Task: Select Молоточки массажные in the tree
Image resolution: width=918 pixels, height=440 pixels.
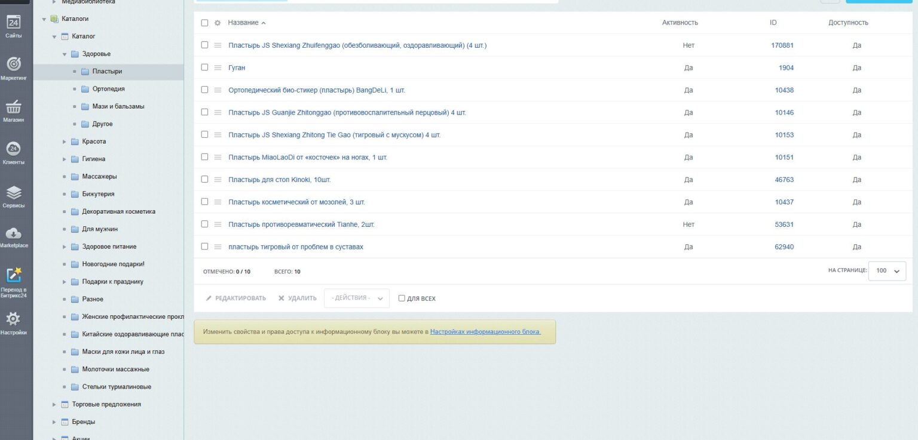Action: [115, 369]
